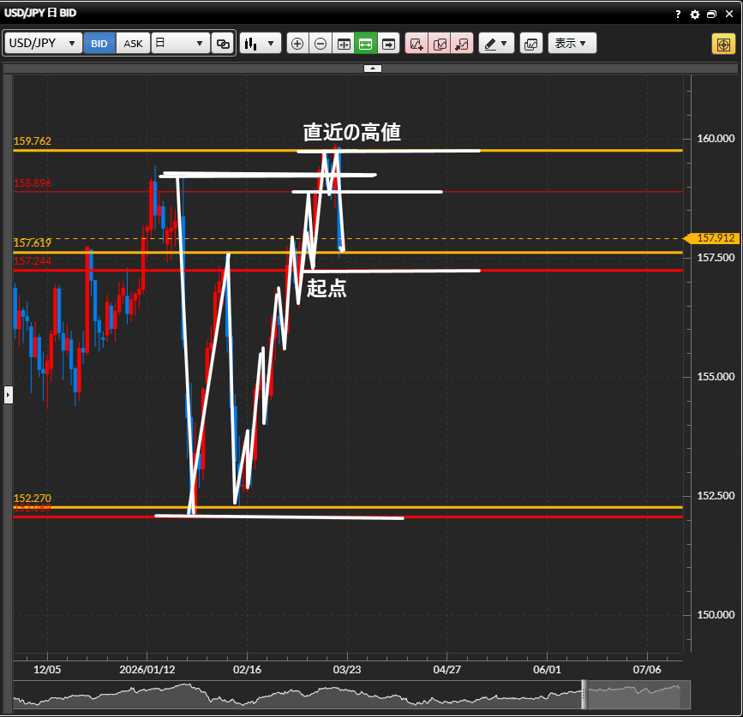The image size is (743, 717).
Task: Click the green horizontal fit-width icon
Action: point(366,44)
